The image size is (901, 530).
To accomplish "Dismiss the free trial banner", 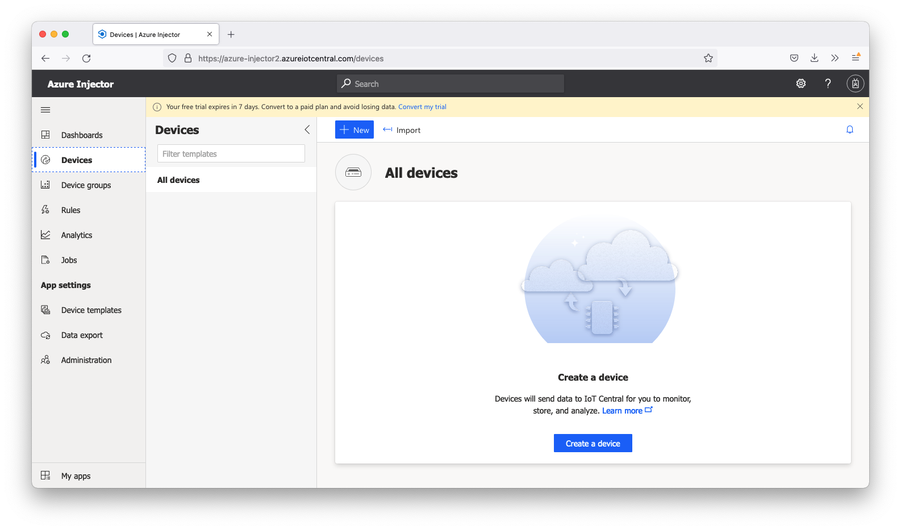I will (860, 106).
